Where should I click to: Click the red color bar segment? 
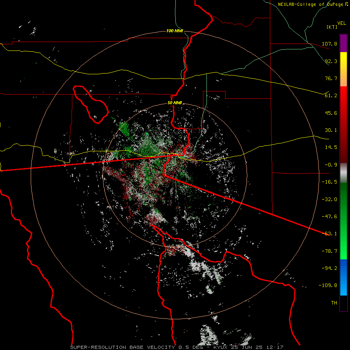pos(343,124)
